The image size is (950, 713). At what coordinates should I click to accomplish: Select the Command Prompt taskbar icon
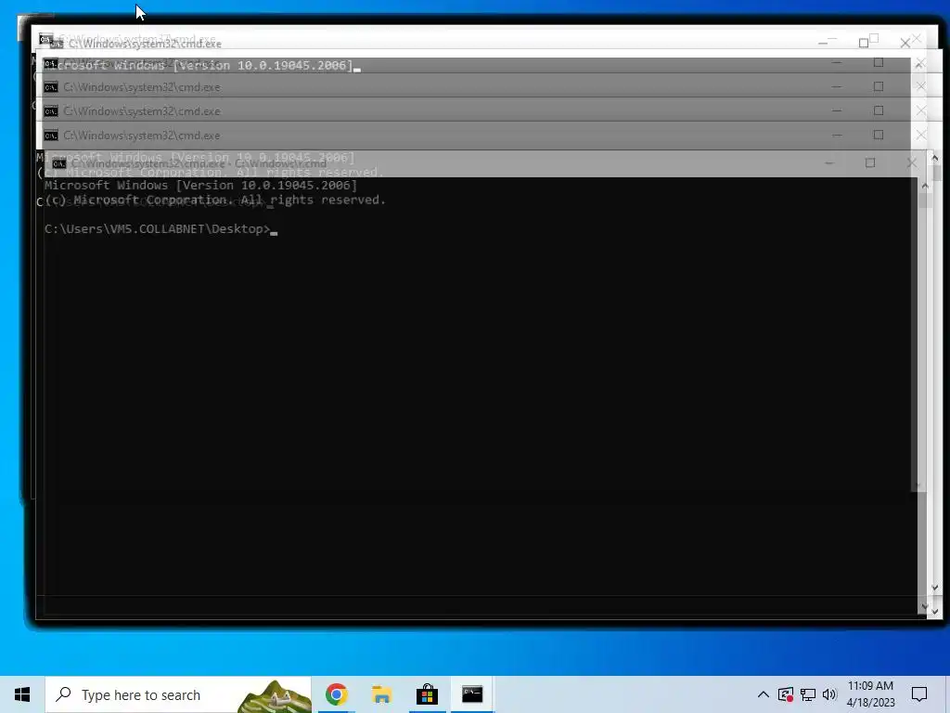tap(472, 694)
